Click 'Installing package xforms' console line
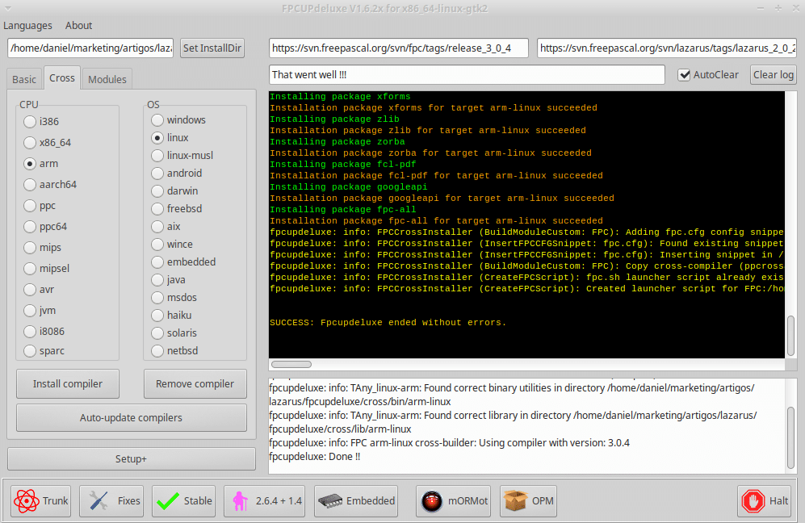 pyautogui.click(x=340, y=97)
